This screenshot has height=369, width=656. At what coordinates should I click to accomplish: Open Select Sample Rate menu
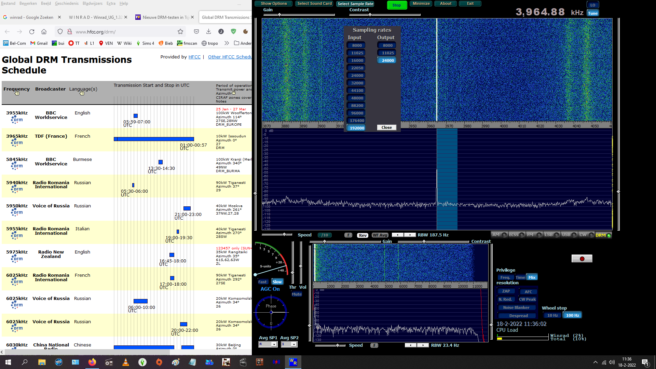coord(355,4)
